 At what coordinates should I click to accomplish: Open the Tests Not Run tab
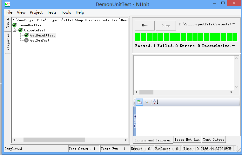coord(187,139)
